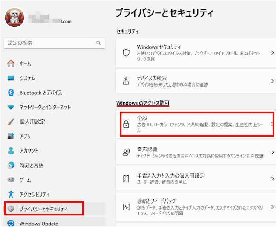Click the Windows セキュリティ shield icon

coord(126,53)
